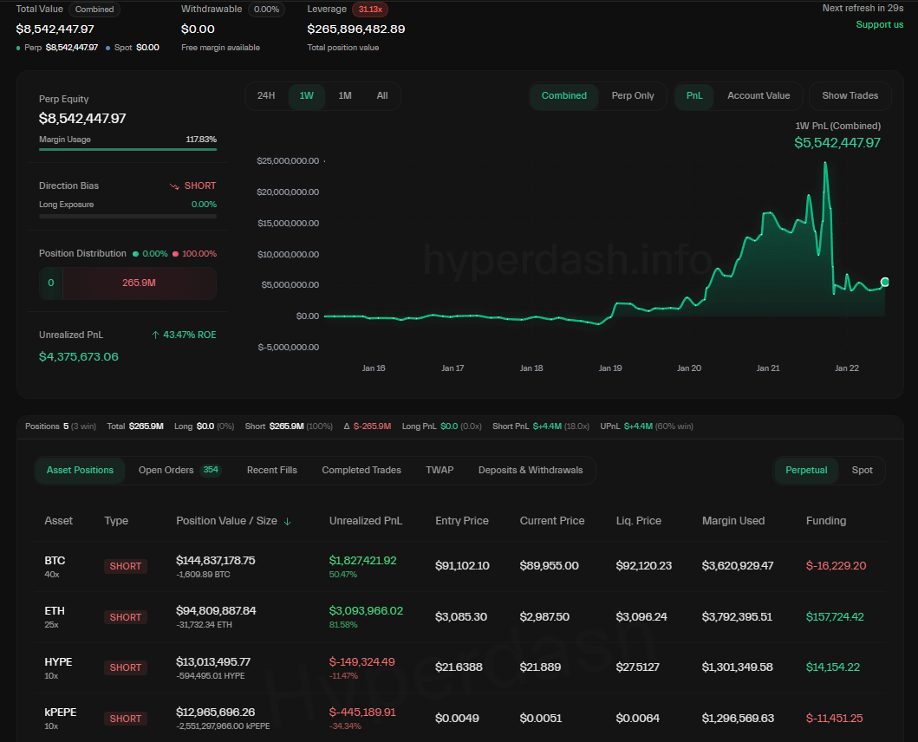Screen dimensions: 918x742
Task: Click the Current Price column header
Action: click(552, 521)
